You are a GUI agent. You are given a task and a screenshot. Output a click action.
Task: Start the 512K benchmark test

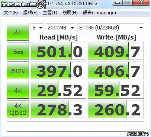click(18, 70)
